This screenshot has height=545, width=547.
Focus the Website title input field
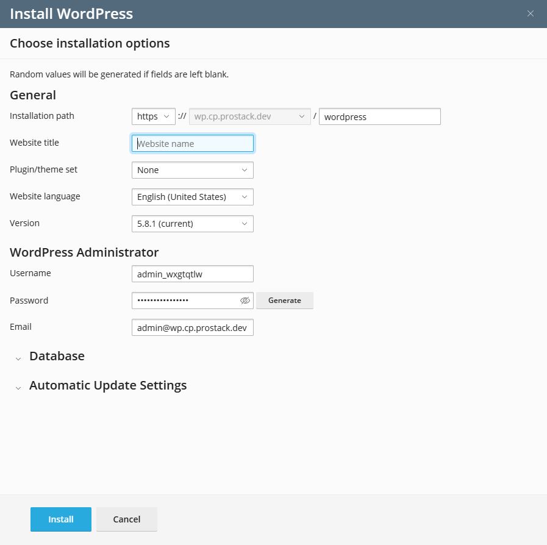click(x=192, y=144)
